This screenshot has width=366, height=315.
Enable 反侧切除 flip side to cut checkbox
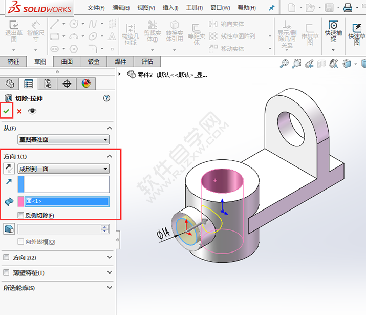coord(21,215)
